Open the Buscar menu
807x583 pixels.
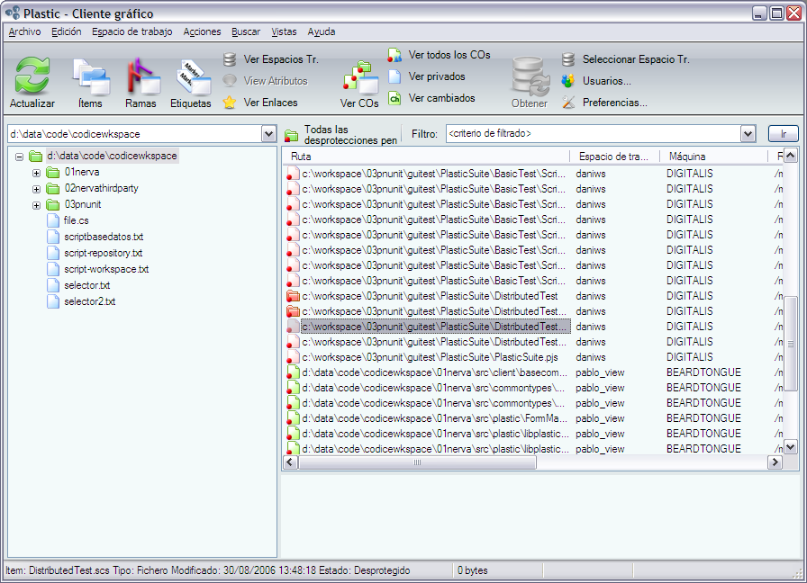tap(246, 31)
